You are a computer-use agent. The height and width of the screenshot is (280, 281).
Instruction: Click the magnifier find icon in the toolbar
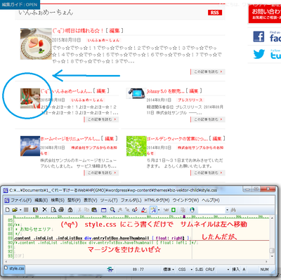(112, 210)
